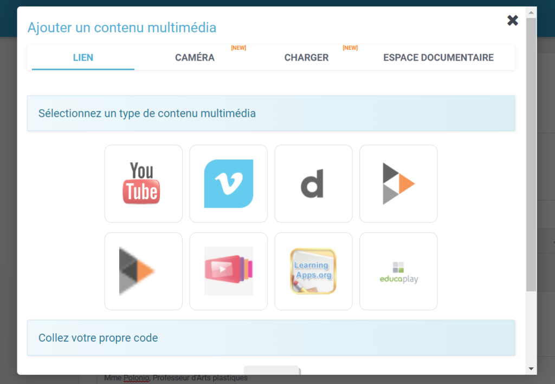Open the ESPACE DOCUMENTAIRE tab
Screen dimensions: 555x384
click(438, 57)
